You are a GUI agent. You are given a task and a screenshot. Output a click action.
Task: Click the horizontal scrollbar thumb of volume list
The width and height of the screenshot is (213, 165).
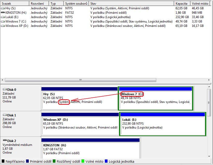click(81, 80)
